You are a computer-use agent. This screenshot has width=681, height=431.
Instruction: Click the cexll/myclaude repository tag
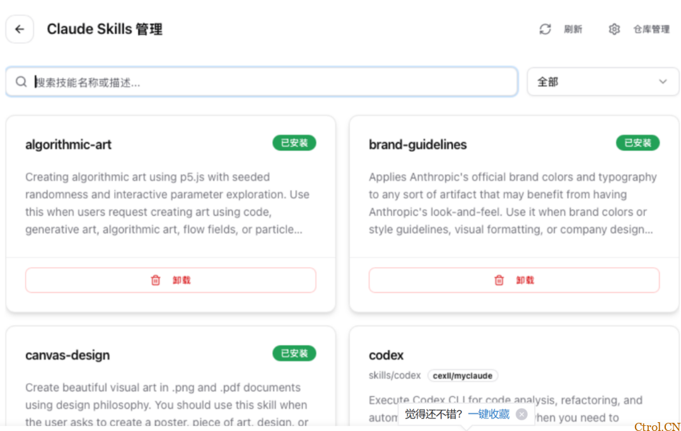click(463, 376)
